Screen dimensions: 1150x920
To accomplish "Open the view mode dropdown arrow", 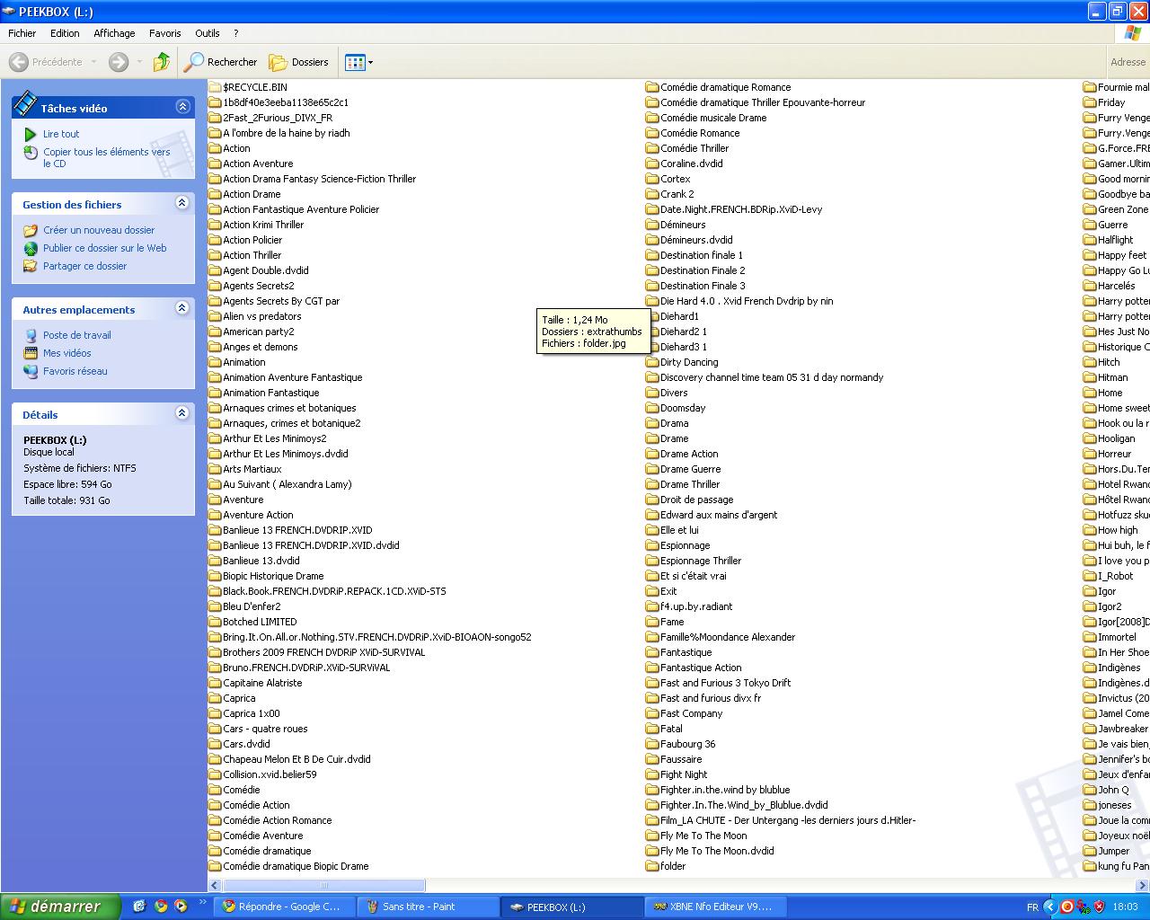I will 370,63.
